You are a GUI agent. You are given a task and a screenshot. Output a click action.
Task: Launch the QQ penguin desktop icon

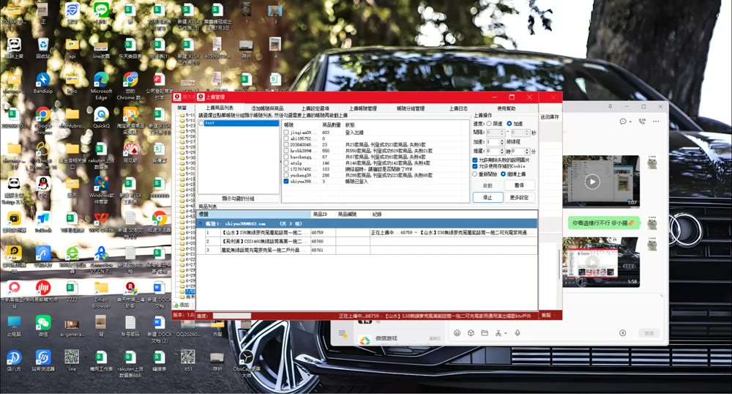pyautogui.click(x=43, y=185)
